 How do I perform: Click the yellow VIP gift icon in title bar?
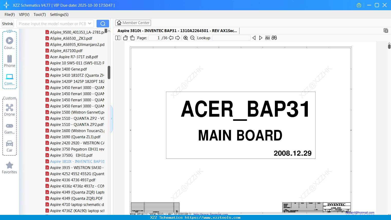pos(359,5)
